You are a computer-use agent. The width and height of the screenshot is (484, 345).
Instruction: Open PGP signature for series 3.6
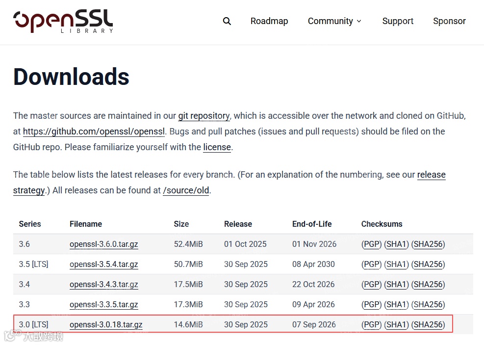pos(371,244)
